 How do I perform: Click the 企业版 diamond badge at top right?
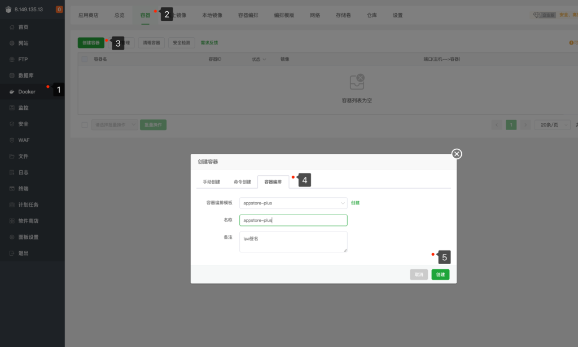coord(543,15)
